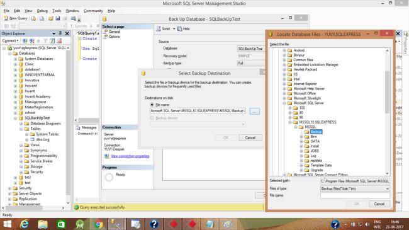The image size is (409, 230).
Task: Select the General page icon in the Back Up Database window
Action: 105,32
